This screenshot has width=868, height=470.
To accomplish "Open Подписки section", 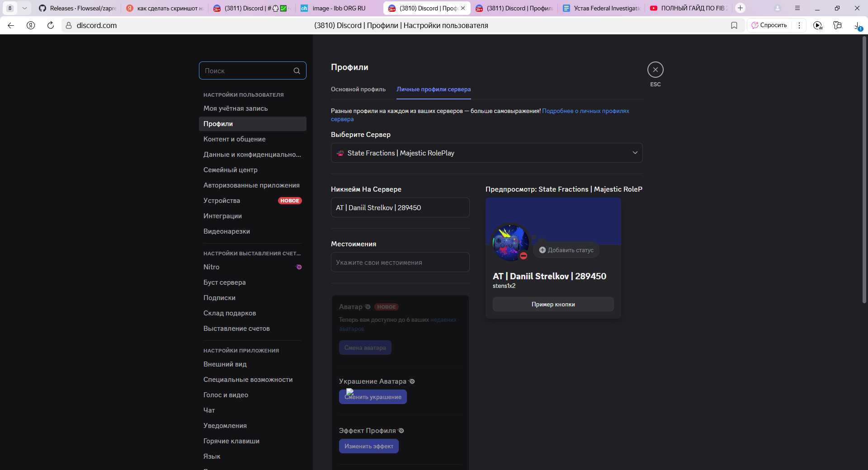I will pyautogui.click(x=252, y=298).
